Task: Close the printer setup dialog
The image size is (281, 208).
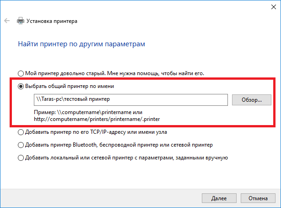Action: [x=270, y=6]
